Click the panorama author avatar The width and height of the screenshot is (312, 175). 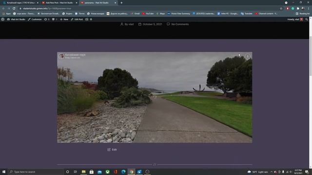(61, 56)
